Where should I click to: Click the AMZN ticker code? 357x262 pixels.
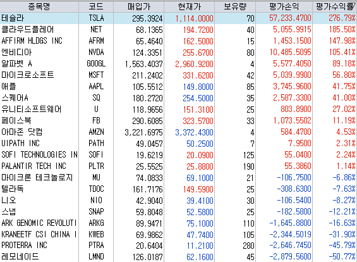[96, 132]
